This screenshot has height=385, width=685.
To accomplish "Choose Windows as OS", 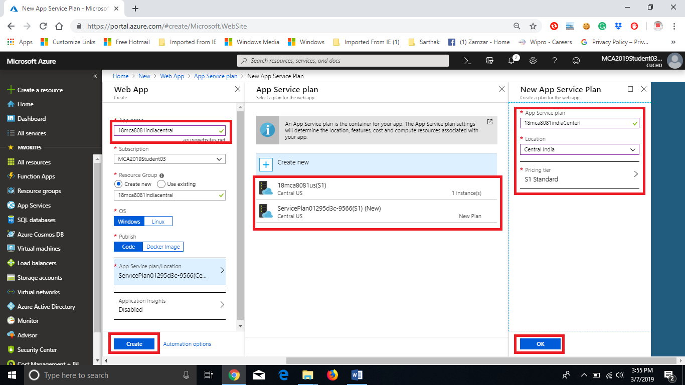I will point(129,222).
